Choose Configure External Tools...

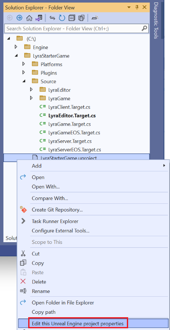point(93,231)
